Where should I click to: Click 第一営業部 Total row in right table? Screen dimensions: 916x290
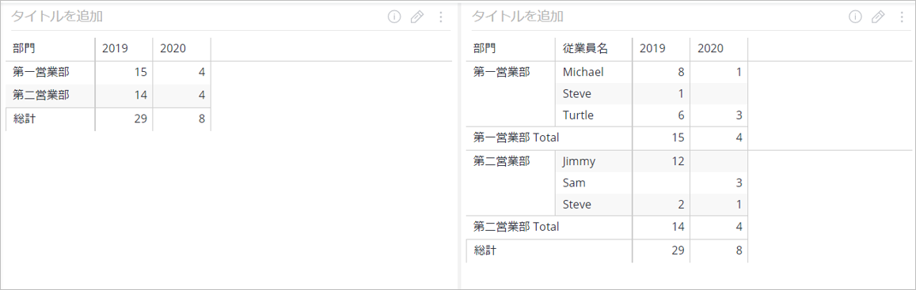pyautogui.click(x=607, y=138)
